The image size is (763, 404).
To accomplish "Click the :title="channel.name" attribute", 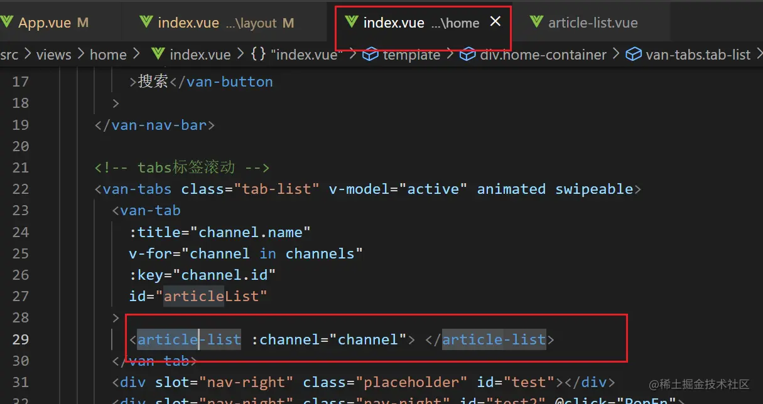I will click(220, 232).
